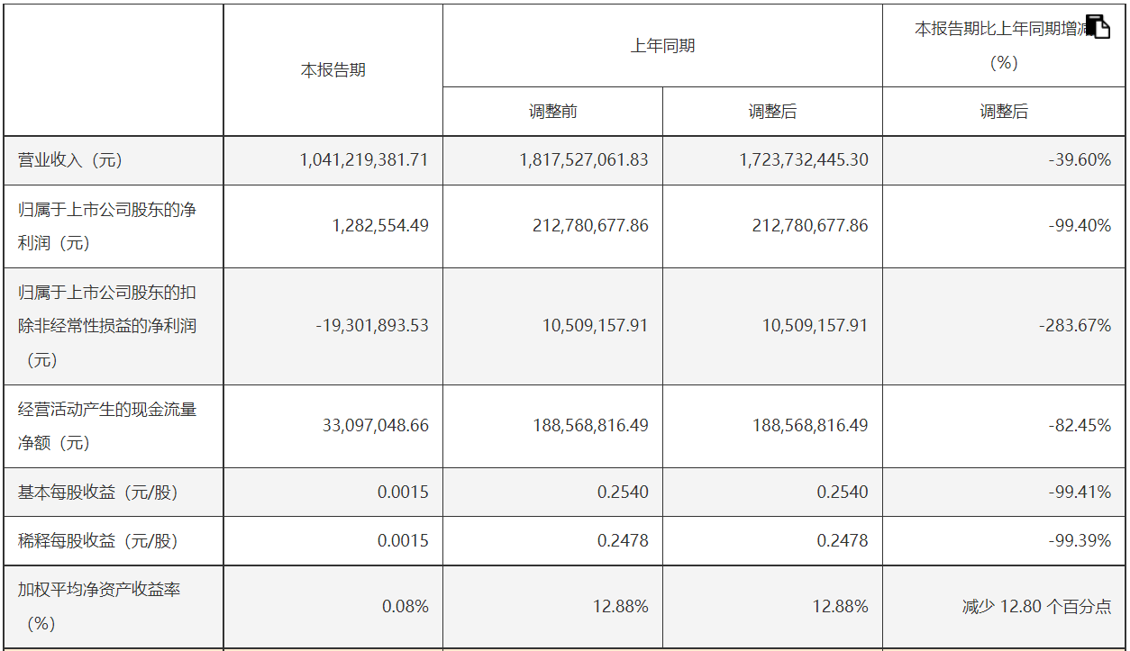Click the copy table icon
The height and width of the screenshot is (651, 1130).
[x=1098, y=27]
